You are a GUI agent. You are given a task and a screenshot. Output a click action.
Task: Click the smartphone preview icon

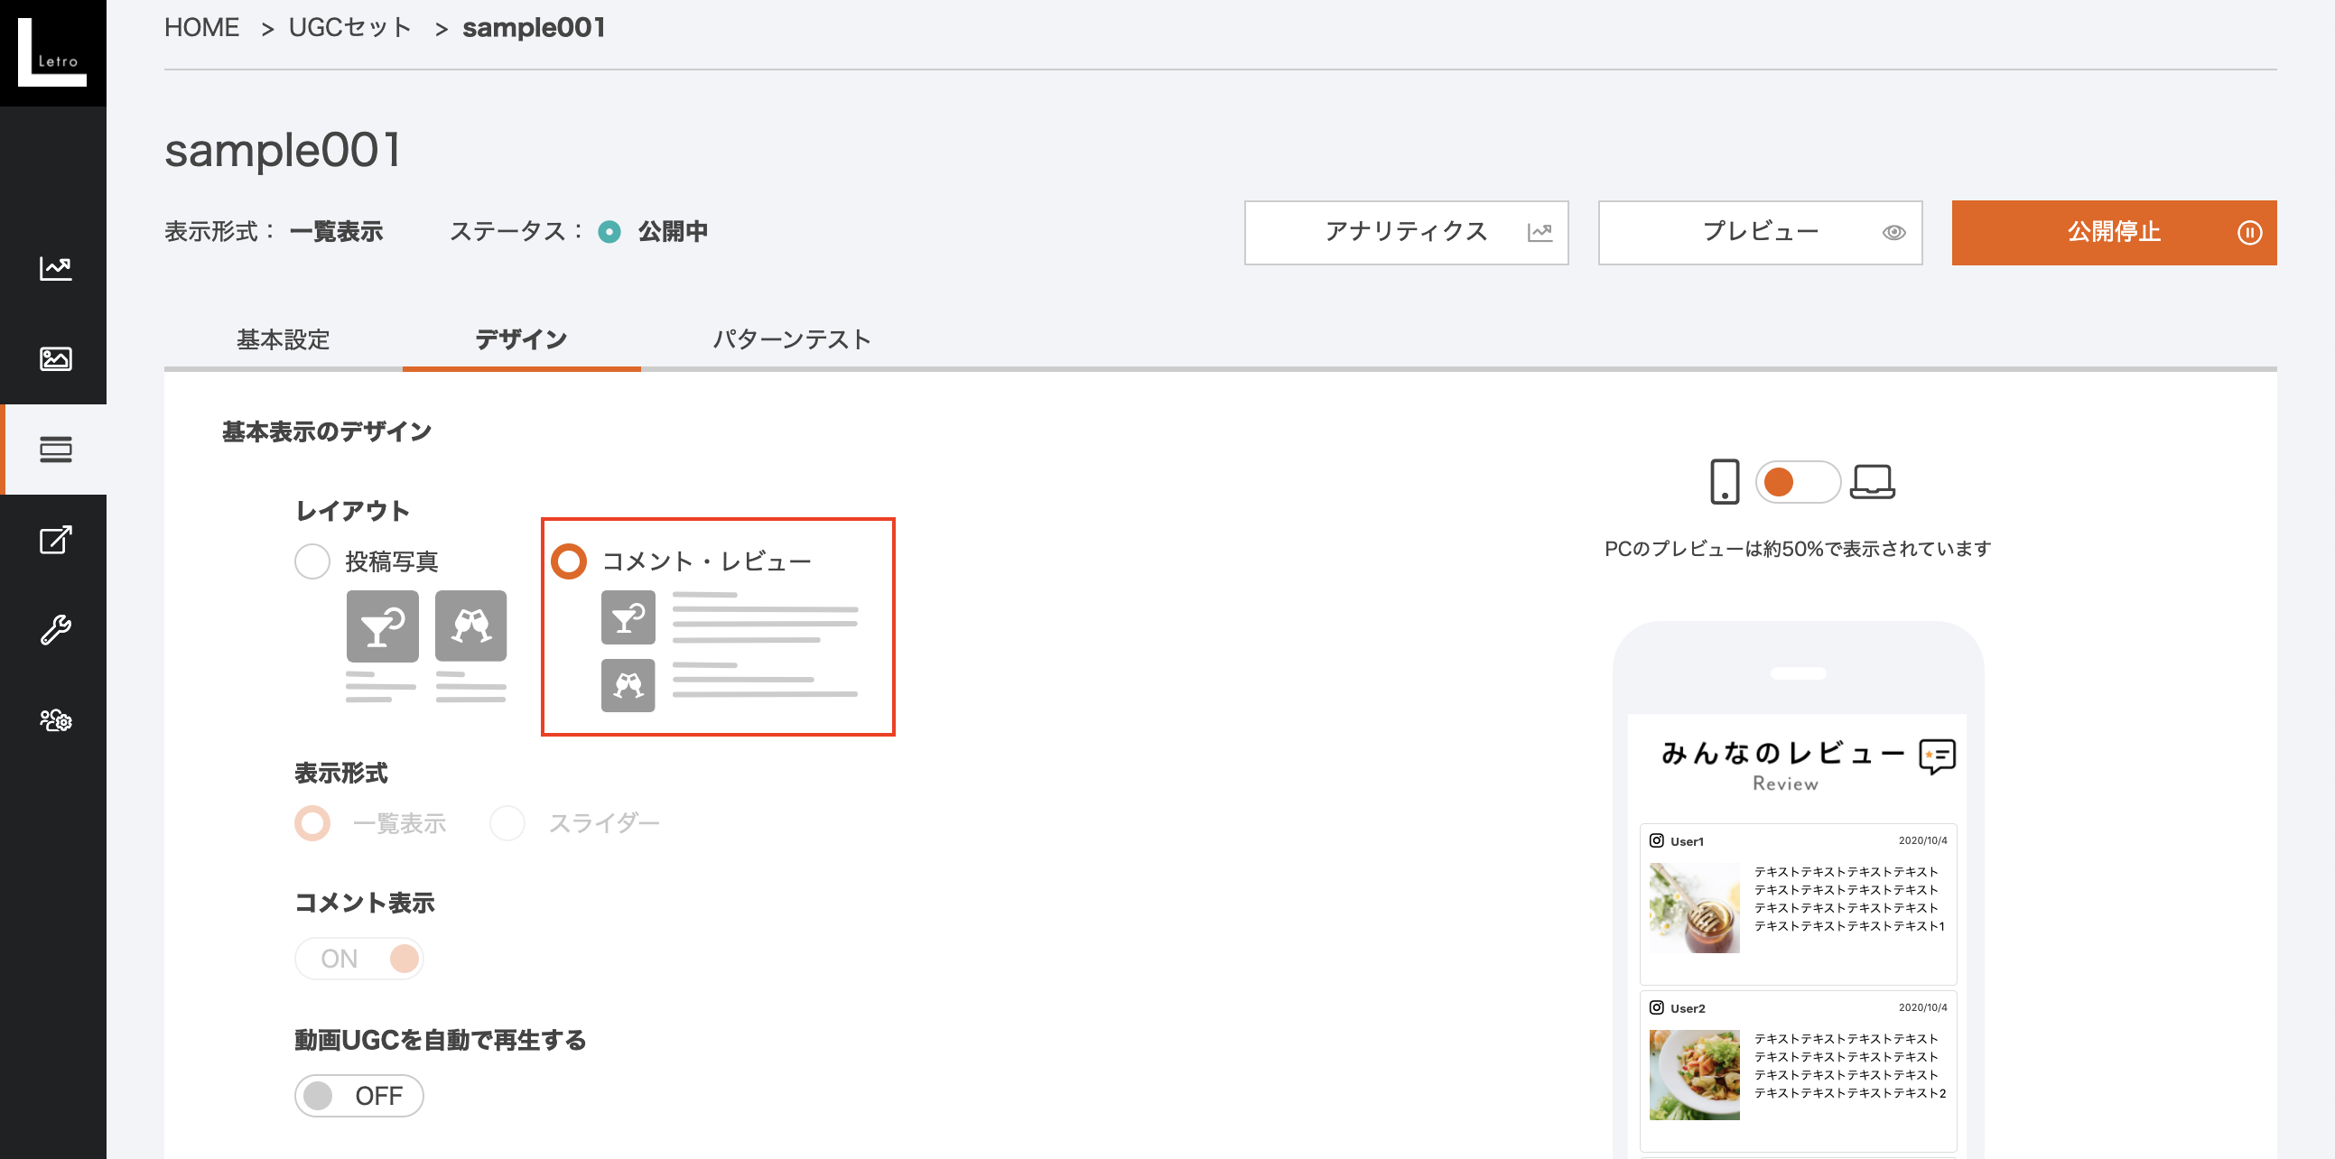(x=1724, y=481)
